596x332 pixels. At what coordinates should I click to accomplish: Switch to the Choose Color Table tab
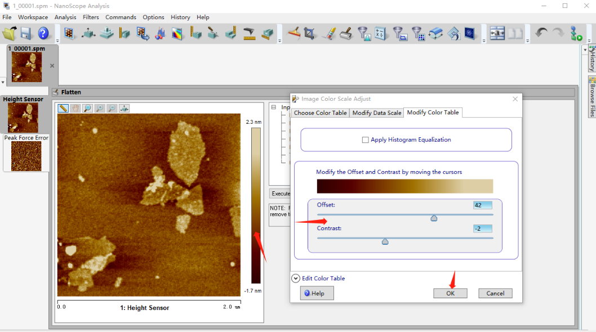tap(320, 113)
